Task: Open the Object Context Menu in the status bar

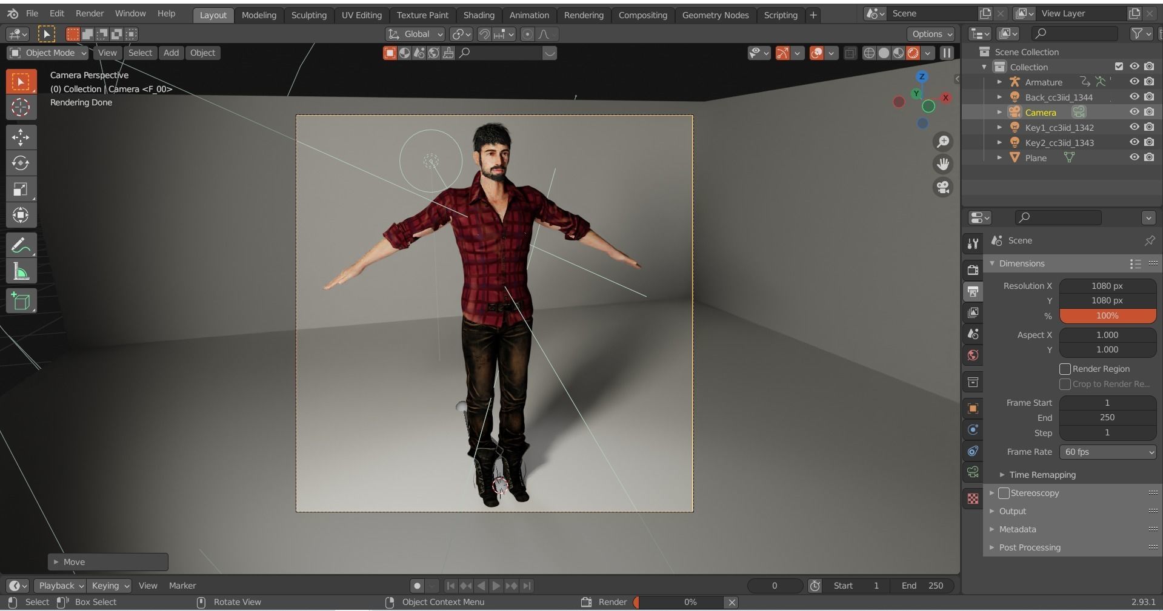Action: click(443, 602)
